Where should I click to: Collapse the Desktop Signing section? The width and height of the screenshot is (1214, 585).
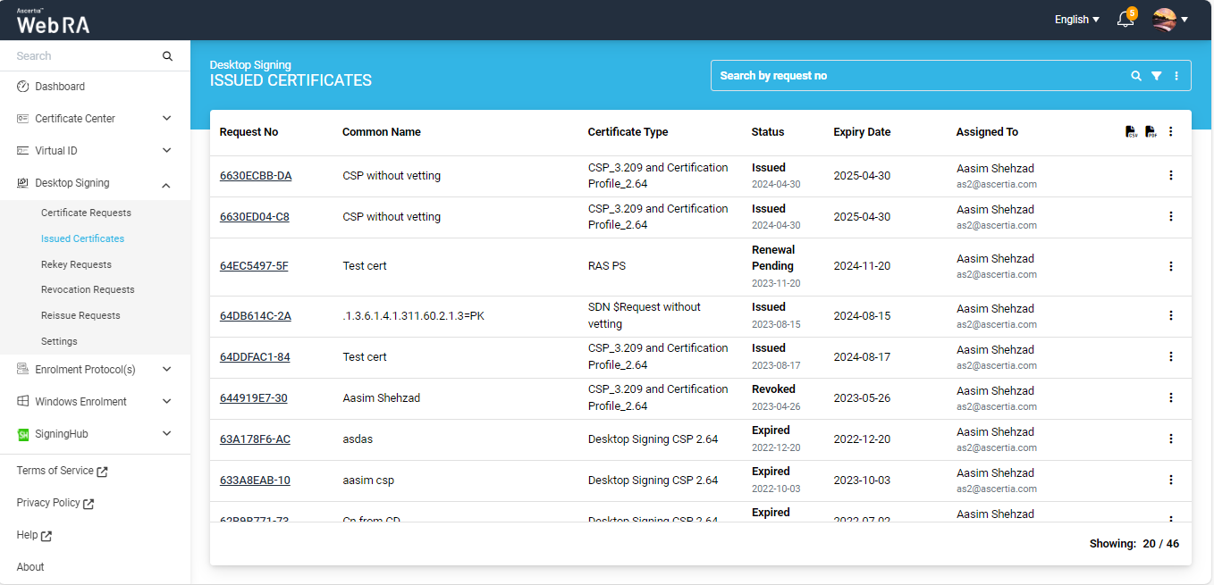(166, 184)
